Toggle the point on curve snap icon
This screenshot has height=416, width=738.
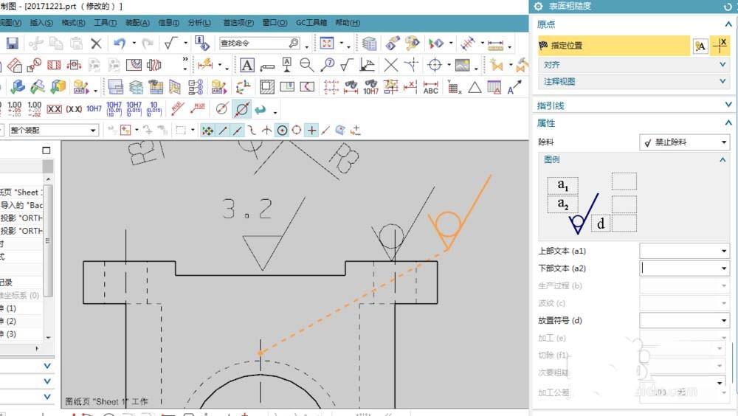325,131
